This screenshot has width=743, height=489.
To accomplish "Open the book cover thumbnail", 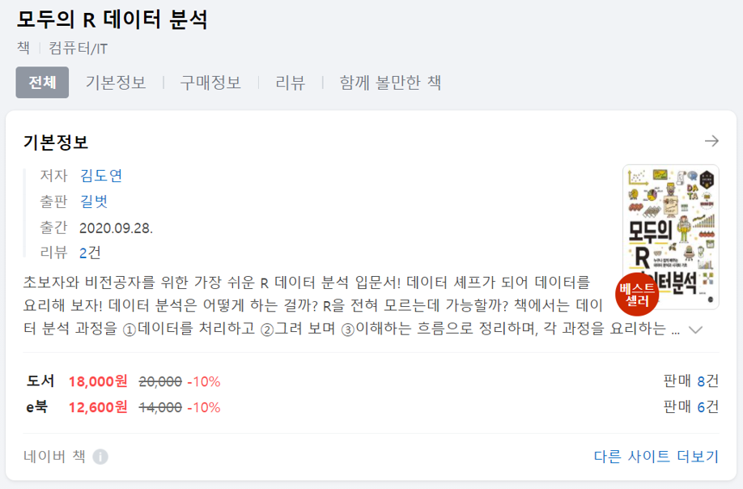I will coord(670,237).
